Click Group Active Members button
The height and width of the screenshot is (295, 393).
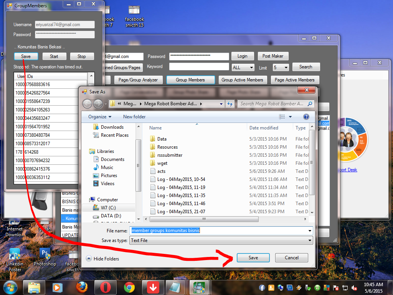pos(243,80)
